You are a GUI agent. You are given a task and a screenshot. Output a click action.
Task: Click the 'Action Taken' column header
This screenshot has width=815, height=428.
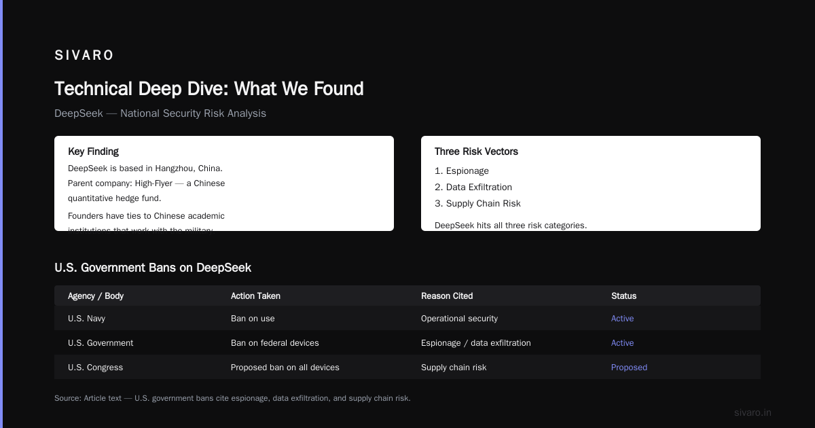tap(255, 296)
